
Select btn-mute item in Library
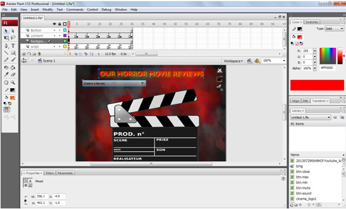303,188
